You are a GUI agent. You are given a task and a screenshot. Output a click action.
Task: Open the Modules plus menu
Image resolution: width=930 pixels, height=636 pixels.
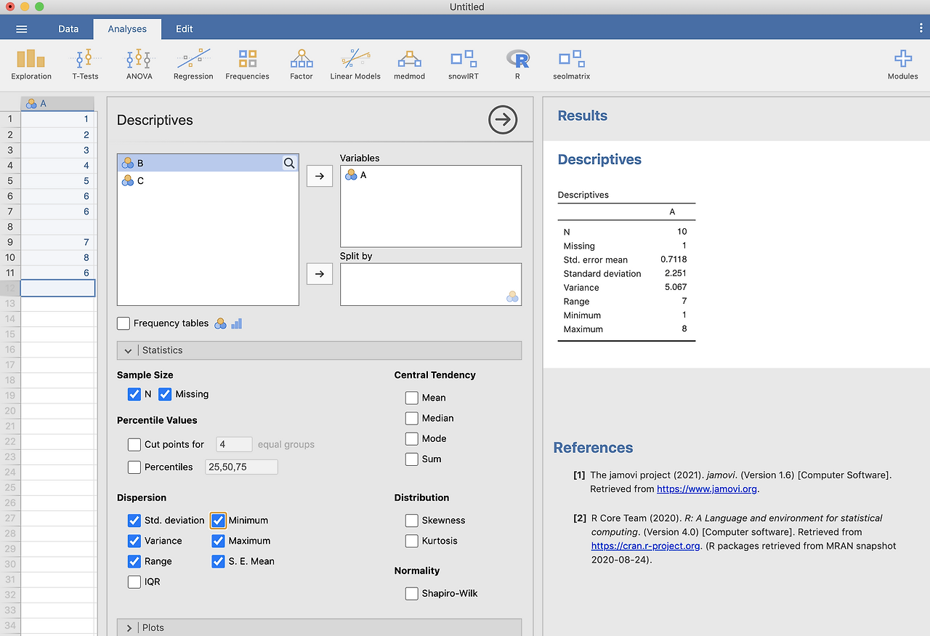coord(903,64)
